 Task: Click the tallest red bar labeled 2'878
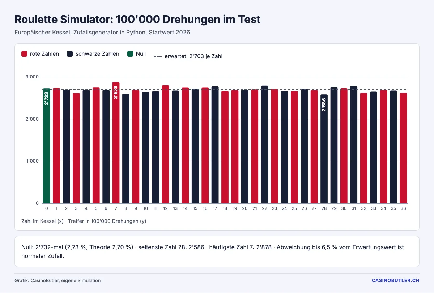[x=116, y=143]
